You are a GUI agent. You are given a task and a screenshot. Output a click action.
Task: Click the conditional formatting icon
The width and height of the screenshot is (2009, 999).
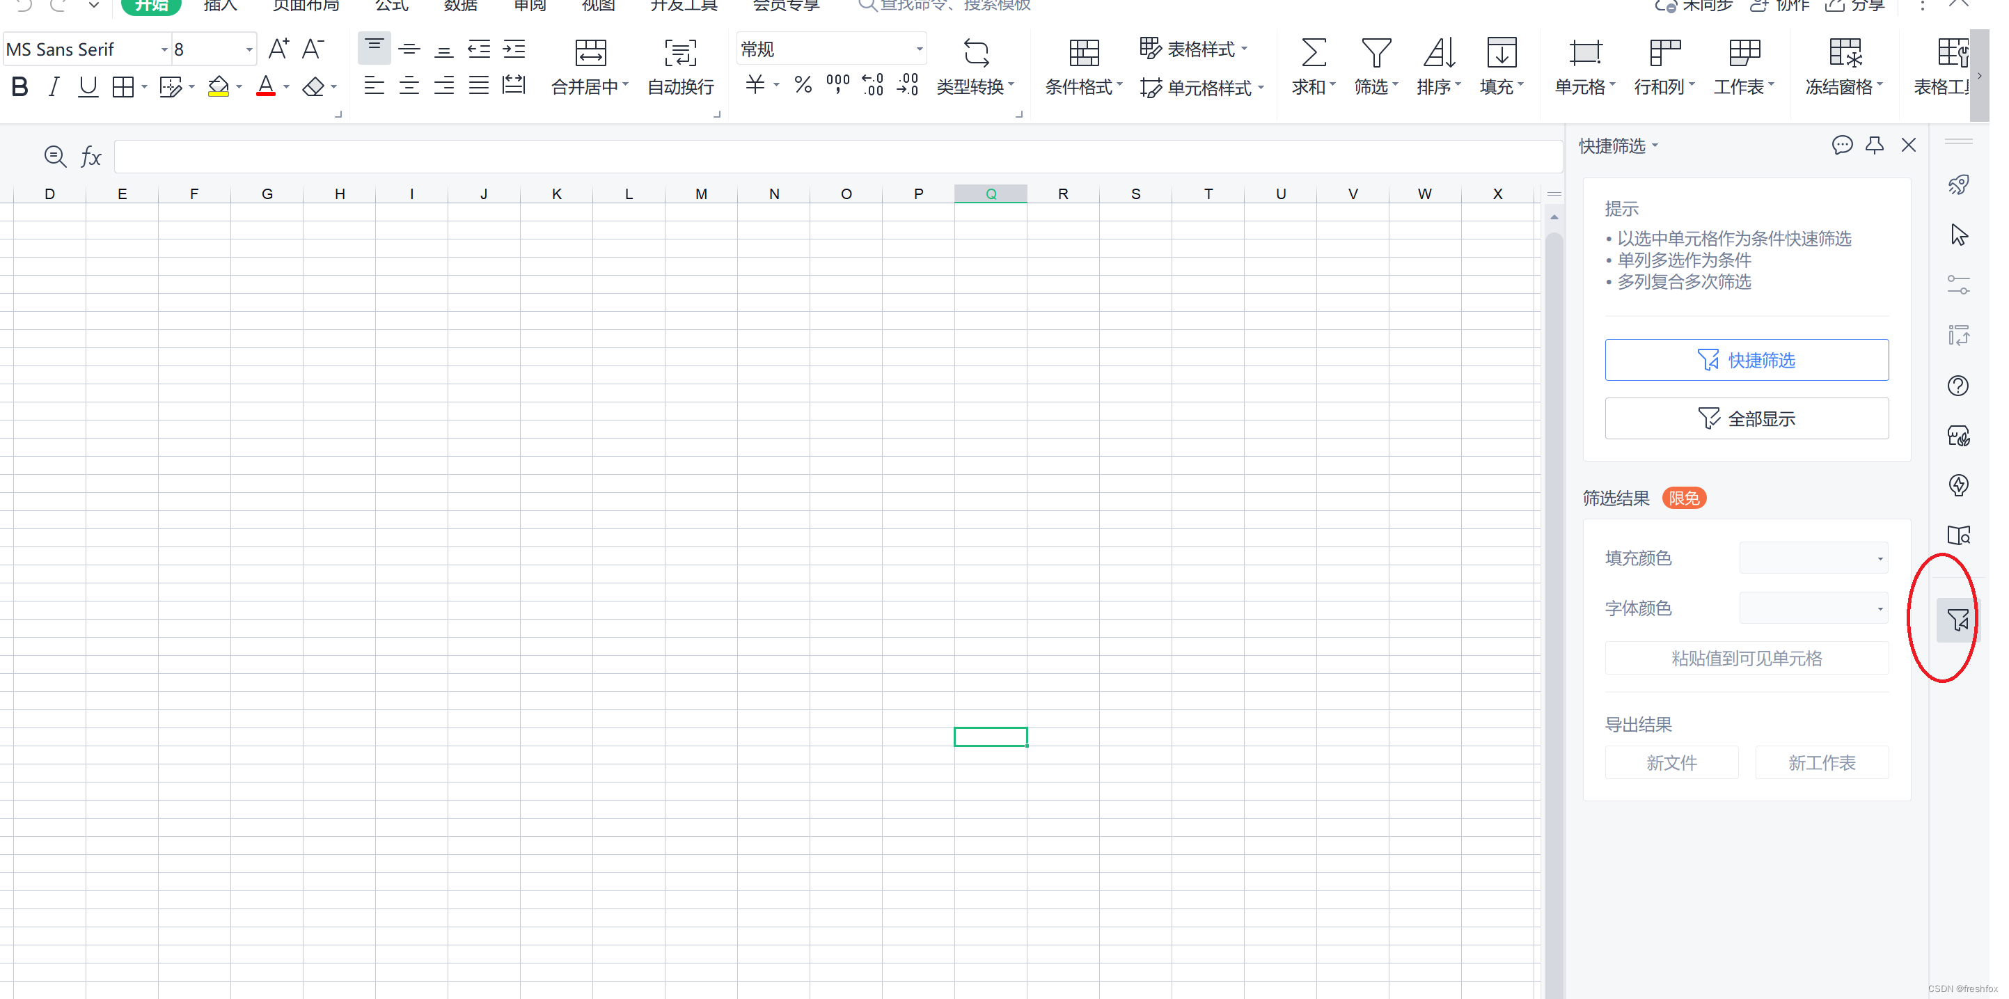click(x=1083, y=53)
